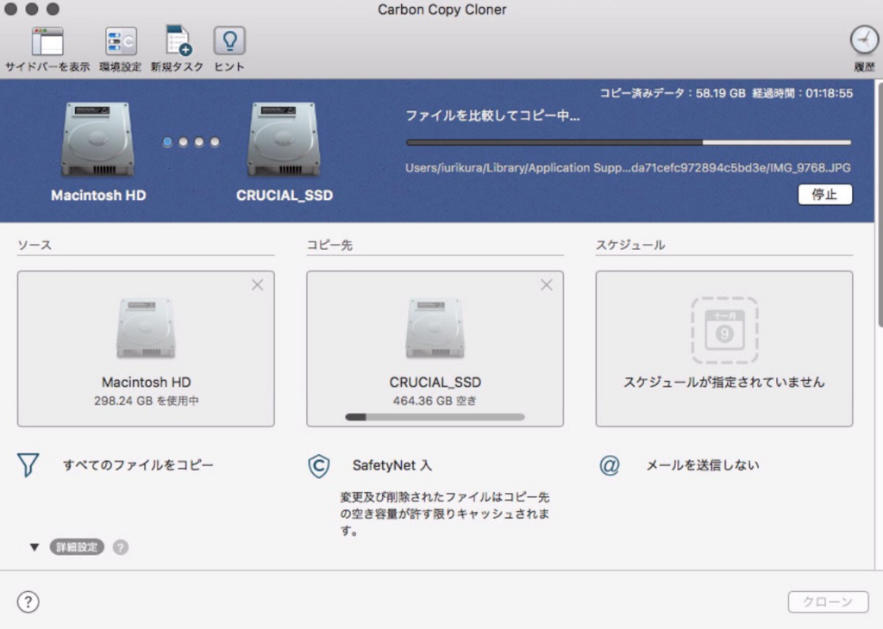Click the 464.36 GB 空き text

coord(435,401)
